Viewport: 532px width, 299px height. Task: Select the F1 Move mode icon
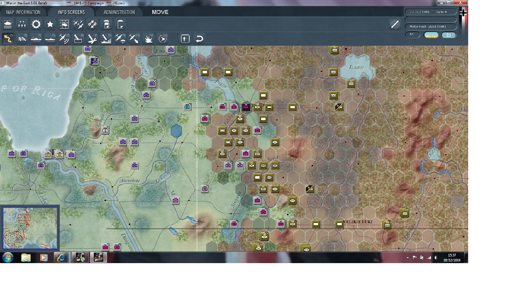(8, 39)
